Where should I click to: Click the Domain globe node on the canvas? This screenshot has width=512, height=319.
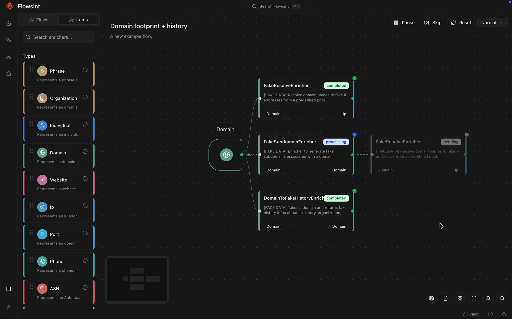(226, 155)
